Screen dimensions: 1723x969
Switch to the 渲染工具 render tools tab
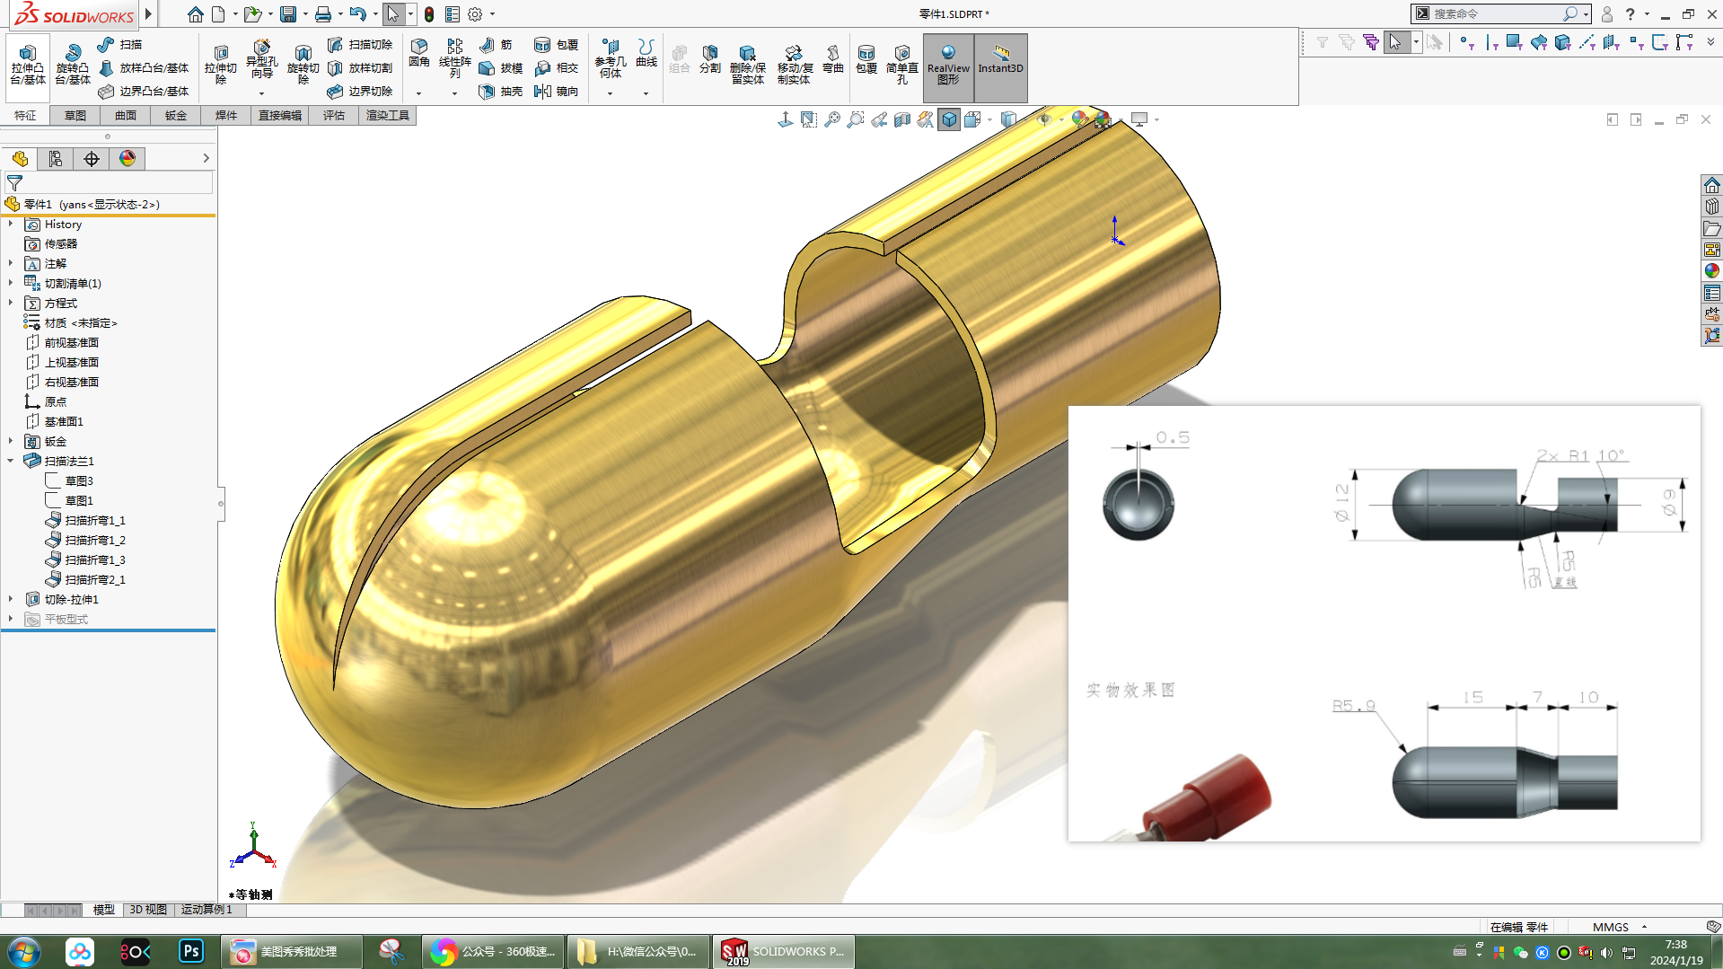pos(388,115)
